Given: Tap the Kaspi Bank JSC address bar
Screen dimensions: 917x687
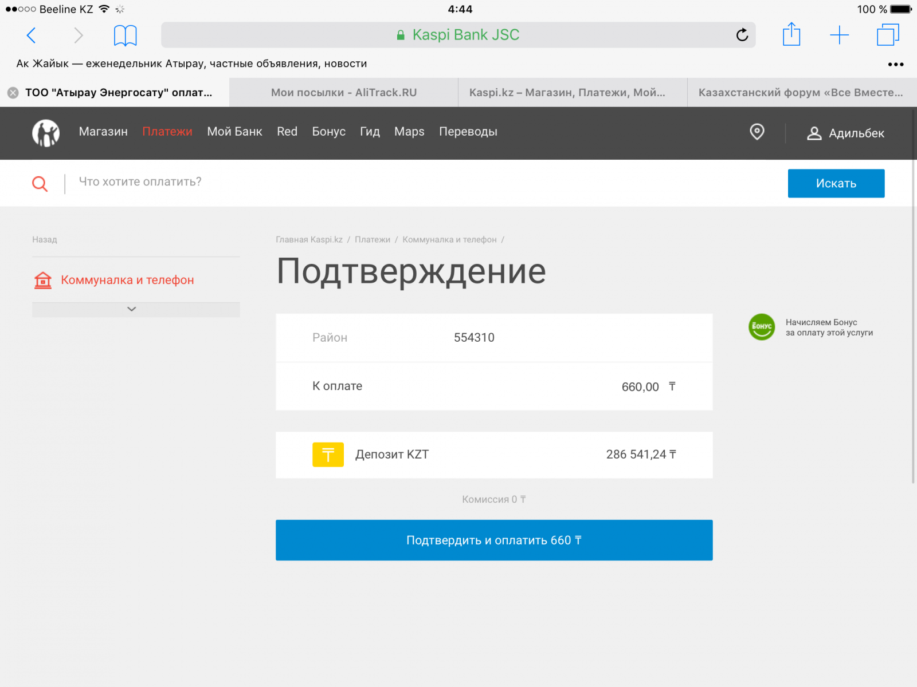Looking at the screenshot, I should 458,35.
